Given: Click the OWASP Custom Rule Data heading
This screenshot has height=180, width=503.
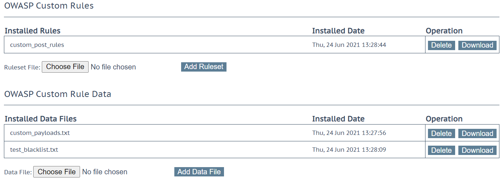Looking at the screenshot, I should [58, 94].
